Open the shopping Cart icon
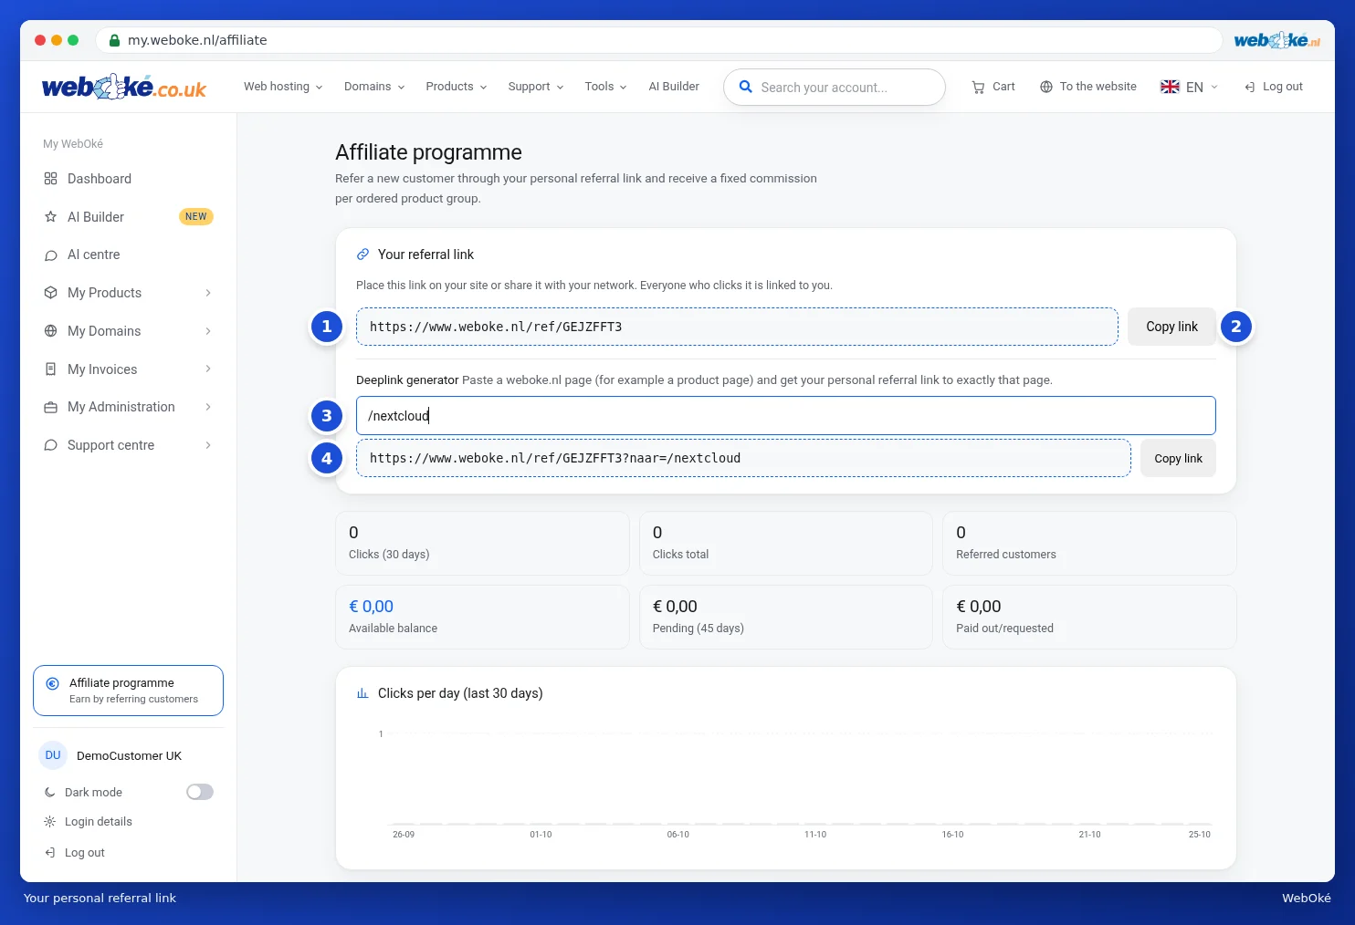Image resolution: width=1355 pixels, height=925 pixels. coord(978,87)
